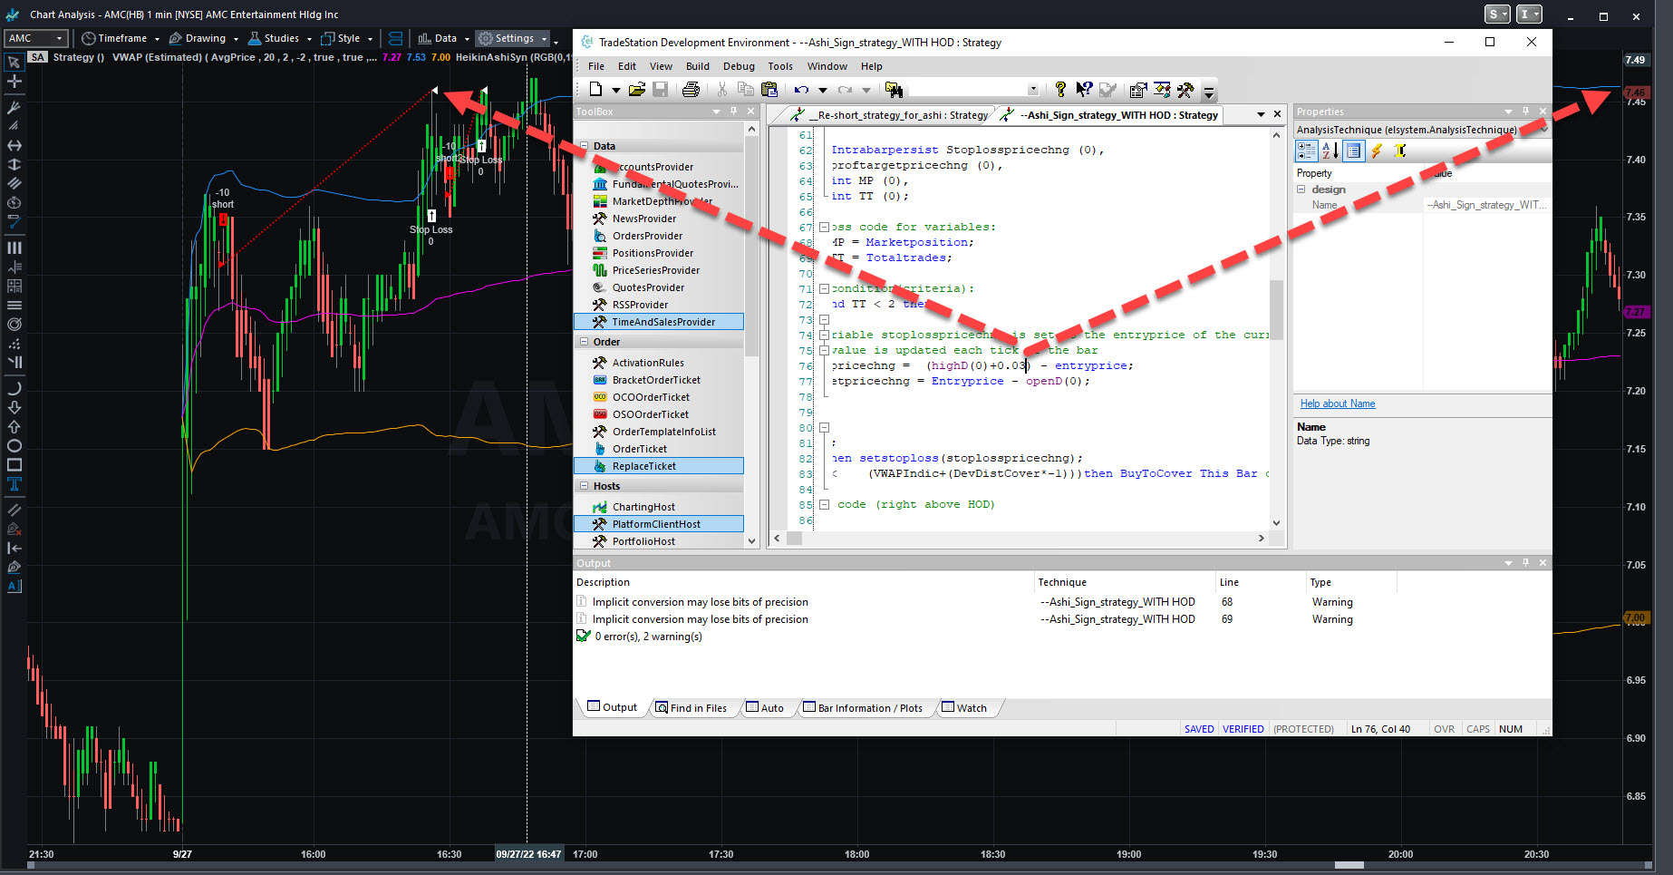Viewport: 1673px width, 875px height.
Task: Toggle auto-hide pin on Output panel
Action: (1525, 563)
